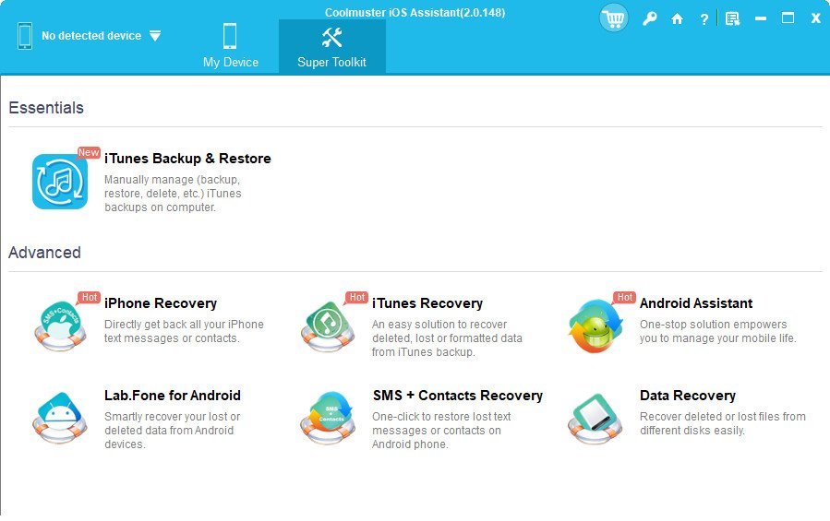Click the Essentials section heading
This screenshot has height=521, width=830.
(46, 107)
